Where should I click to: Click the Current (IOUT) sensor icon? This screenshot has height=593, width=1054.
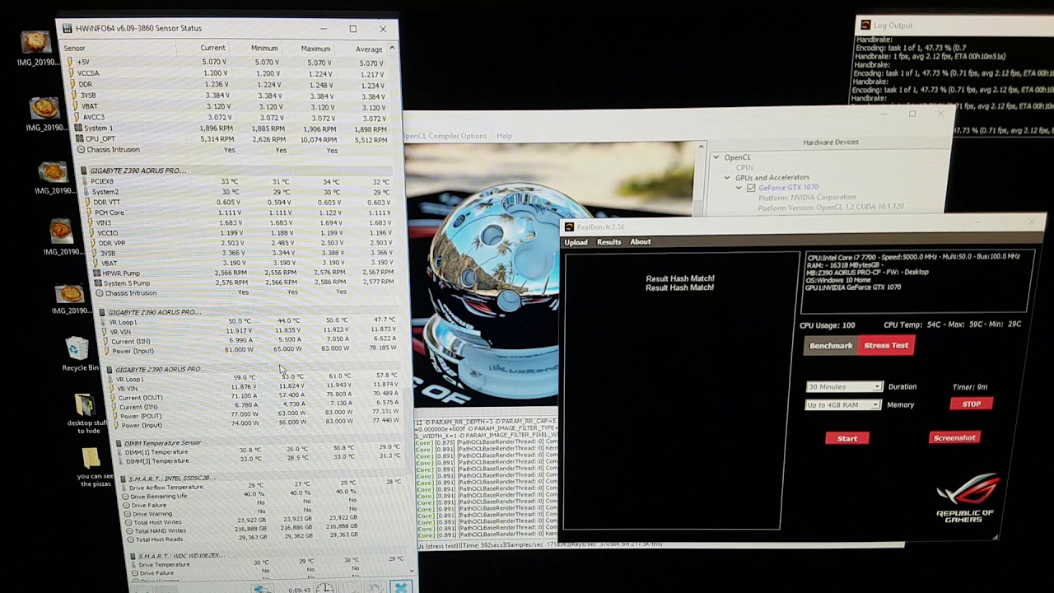(112, 398)
